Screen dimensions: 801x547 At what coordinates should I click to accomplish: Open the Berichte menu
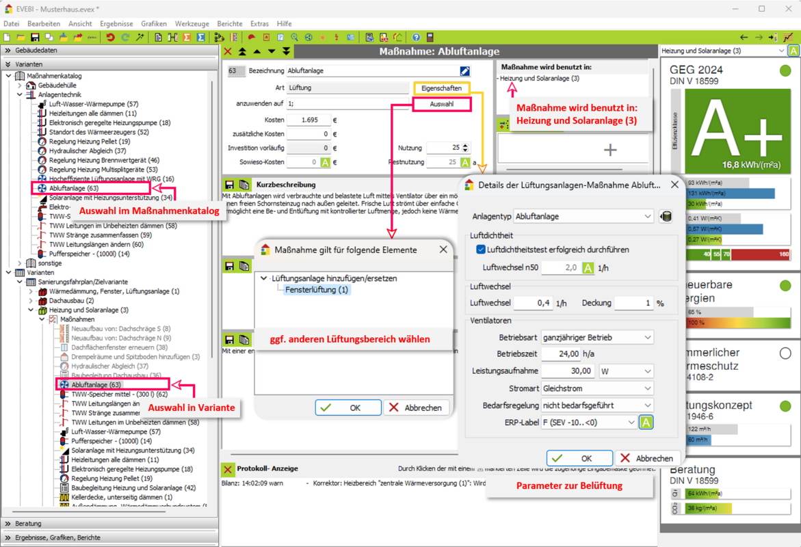pos(229,23)
